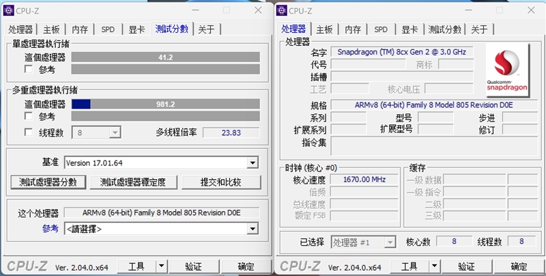Enable the single-thread 參考 checkbox

point(29,69)
